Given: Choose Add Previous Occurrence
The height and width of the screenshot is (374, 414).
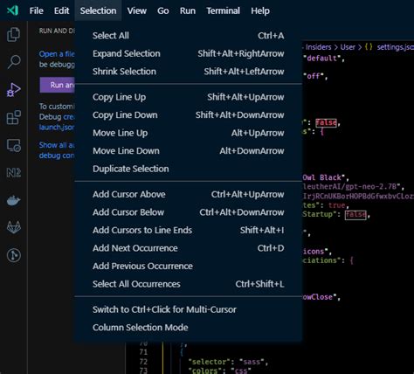Looking at the screenshot, I should pos(189,266).
